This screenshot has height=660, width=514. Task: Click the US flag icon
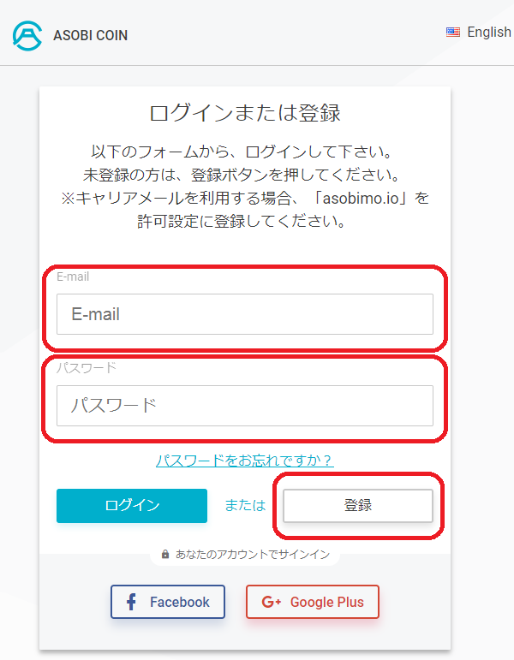tap(453, 33)
